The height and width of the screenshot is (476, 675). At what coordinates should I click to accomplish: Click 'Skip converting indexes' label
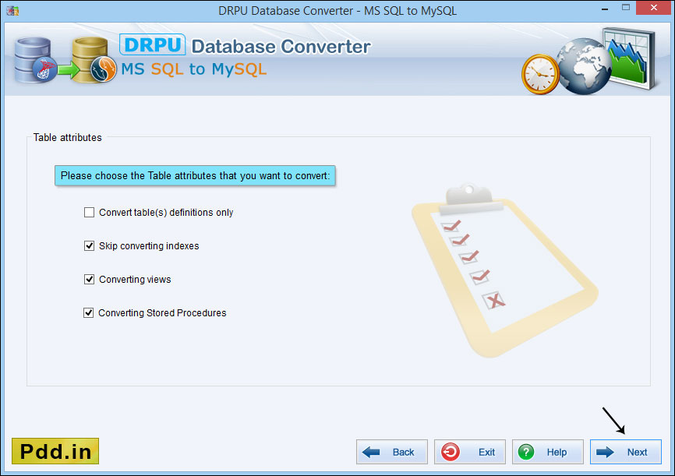(149, 245)
